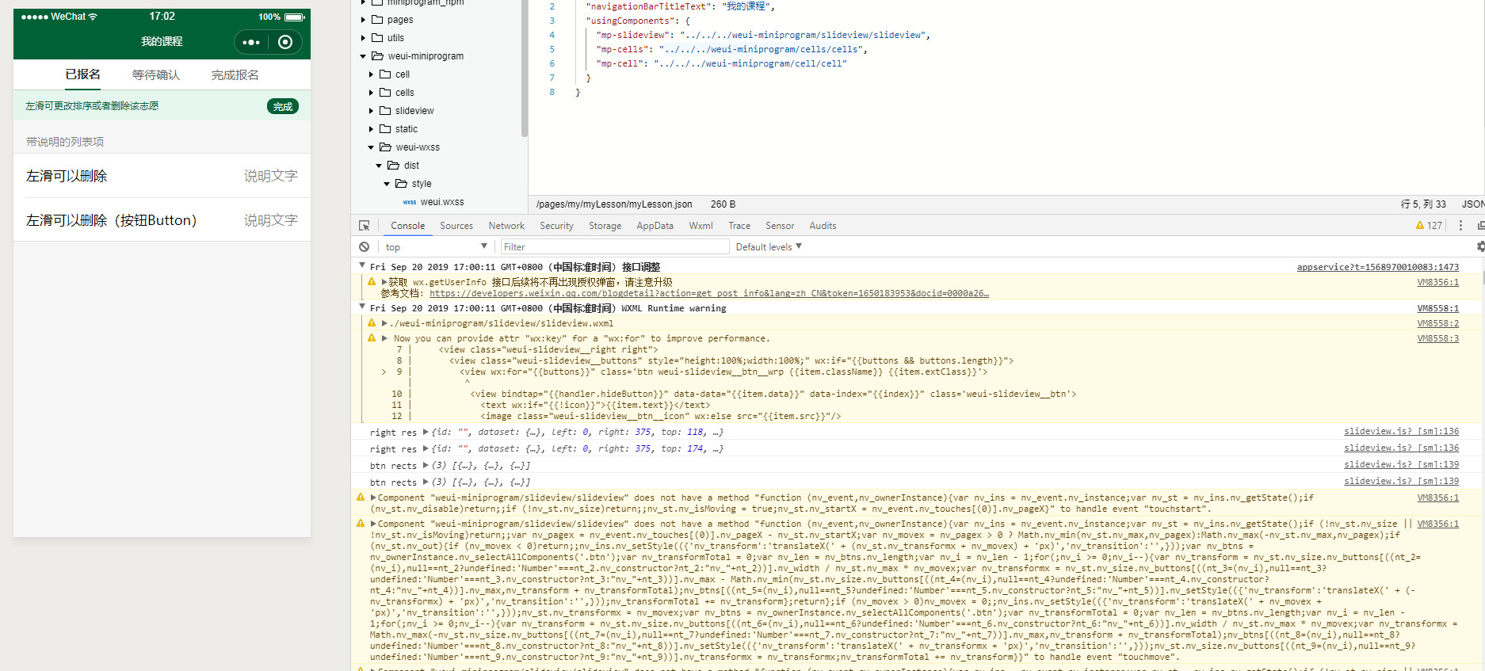Open the developers.weixin.qq.com doc link

(x=709, y=293)
